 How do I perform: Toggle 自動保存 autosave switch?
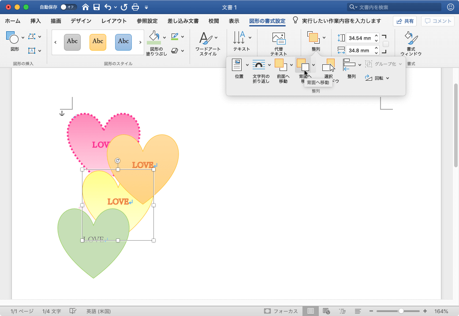point(68,7)
